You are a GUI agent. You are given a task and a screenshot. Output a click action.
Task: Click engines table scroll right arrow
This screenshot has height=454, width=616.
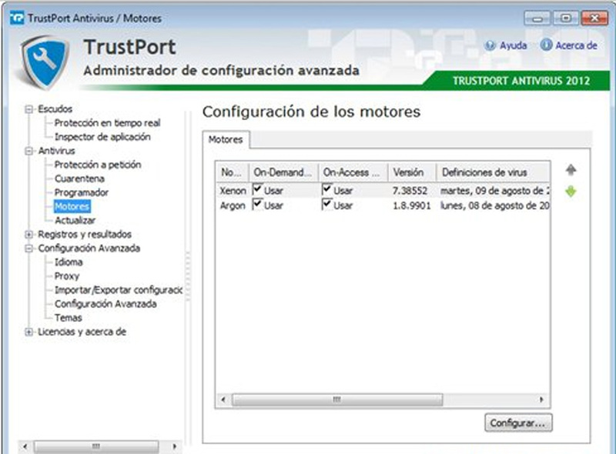tap(542, 400)
